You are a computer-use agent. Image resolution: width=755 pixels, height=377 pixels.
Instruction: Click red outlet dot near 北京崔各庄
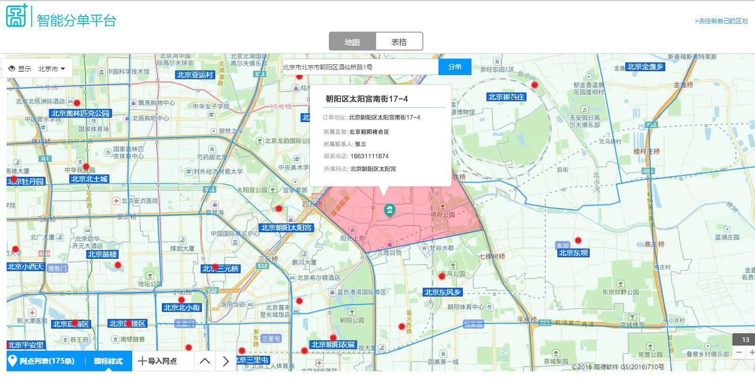[534, 85]
